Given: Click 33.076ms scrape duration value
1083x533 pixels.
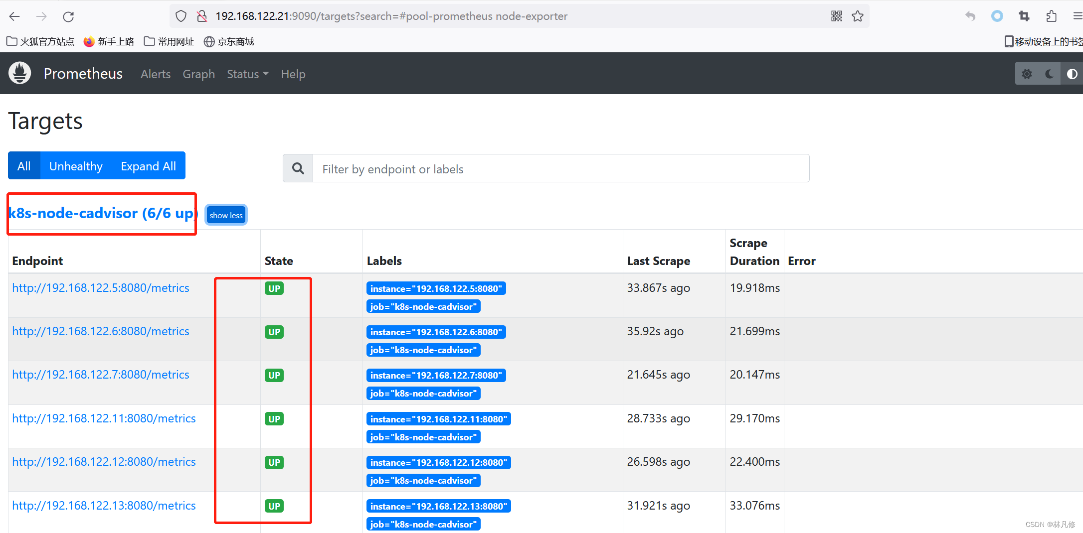Looking at the screenshot, I should point(755,506).
